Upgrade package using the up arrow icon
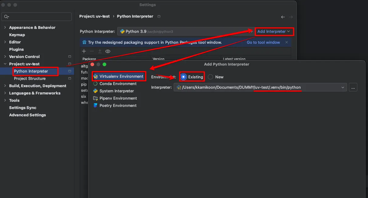The height and width of the screenshot is (198, 368). (100, 51)
